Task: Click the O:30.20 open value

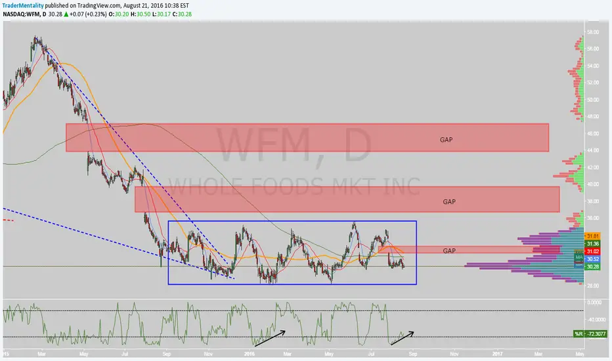Action: (118, 14)
